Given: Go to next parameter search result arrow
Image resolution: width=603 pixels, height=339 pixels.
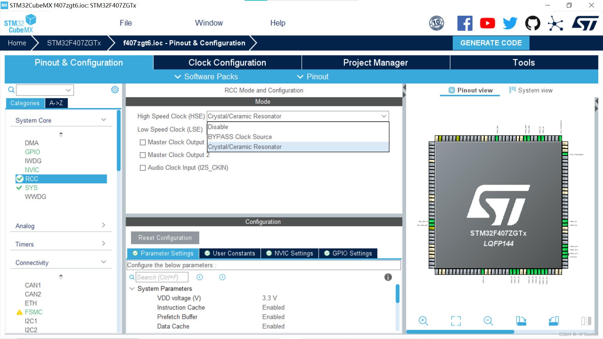Looking at the screenshot, I should pos(222,277).
